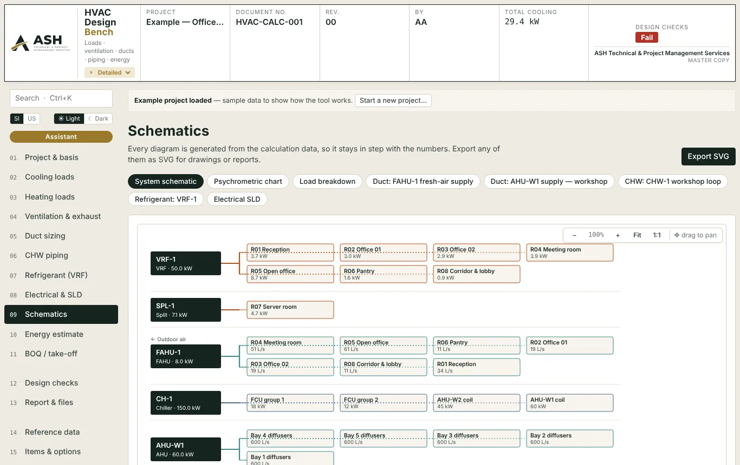Open the Psychrometric chart tab
Screen dimensions: 740x465
pos(248,182)
